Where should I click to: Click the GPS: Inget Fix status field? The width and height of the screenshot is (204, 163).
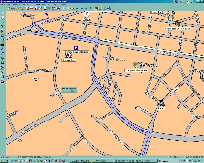[x=8, y=157]
